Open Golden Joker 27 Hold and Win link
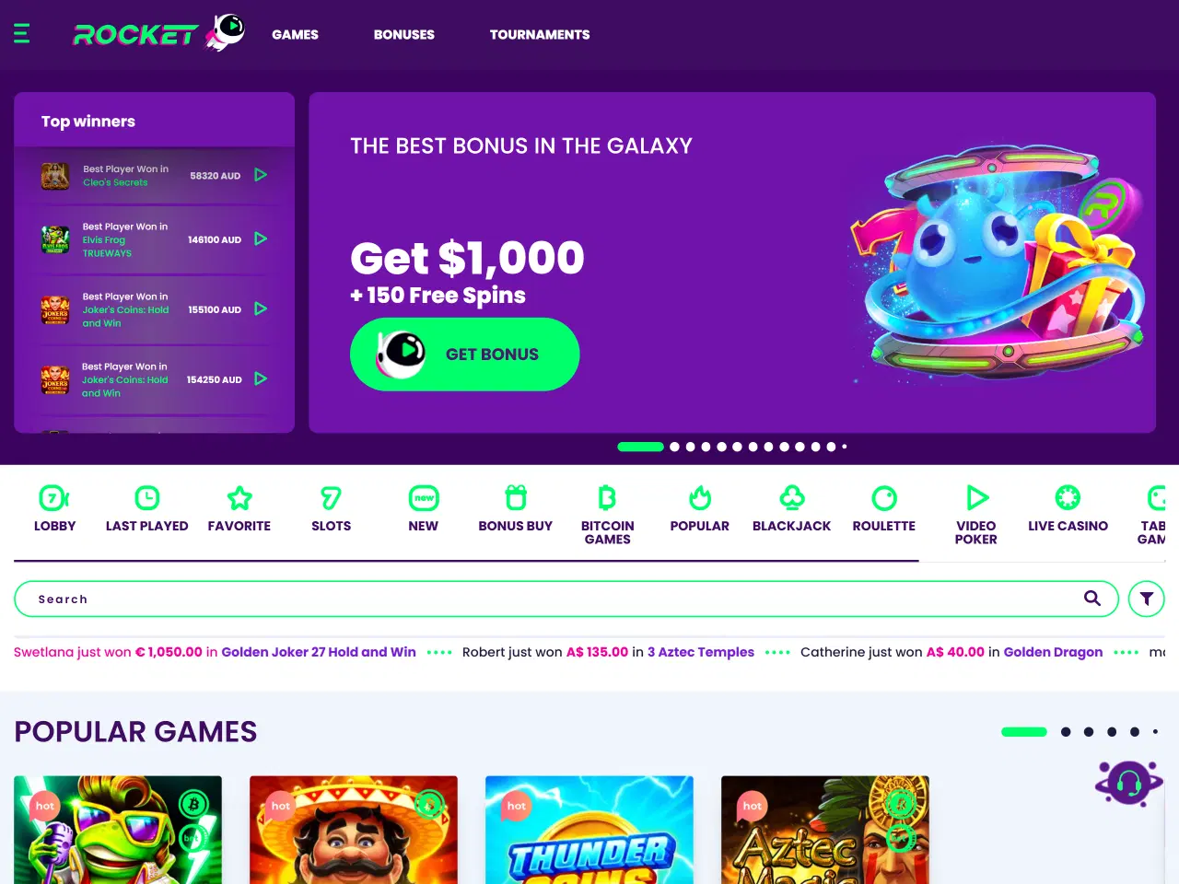Viewport: 1179px width, 884px height. pyautogui.click(x=319, y=652)
